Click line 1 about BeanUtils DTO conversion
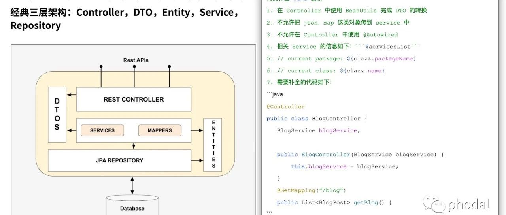Viewport: 506px width, 215px height. [x=347, y=11]
